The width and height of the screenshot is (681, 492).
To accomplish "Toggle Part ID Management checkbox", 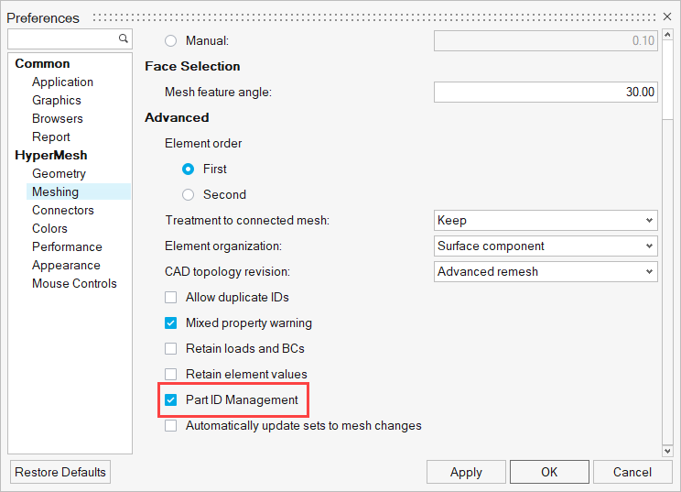I will pyautogui.click(x=170, y=400).
